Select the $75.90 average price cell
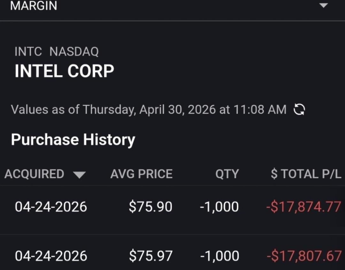Viewport: 345px width, 270px height. 150,207
